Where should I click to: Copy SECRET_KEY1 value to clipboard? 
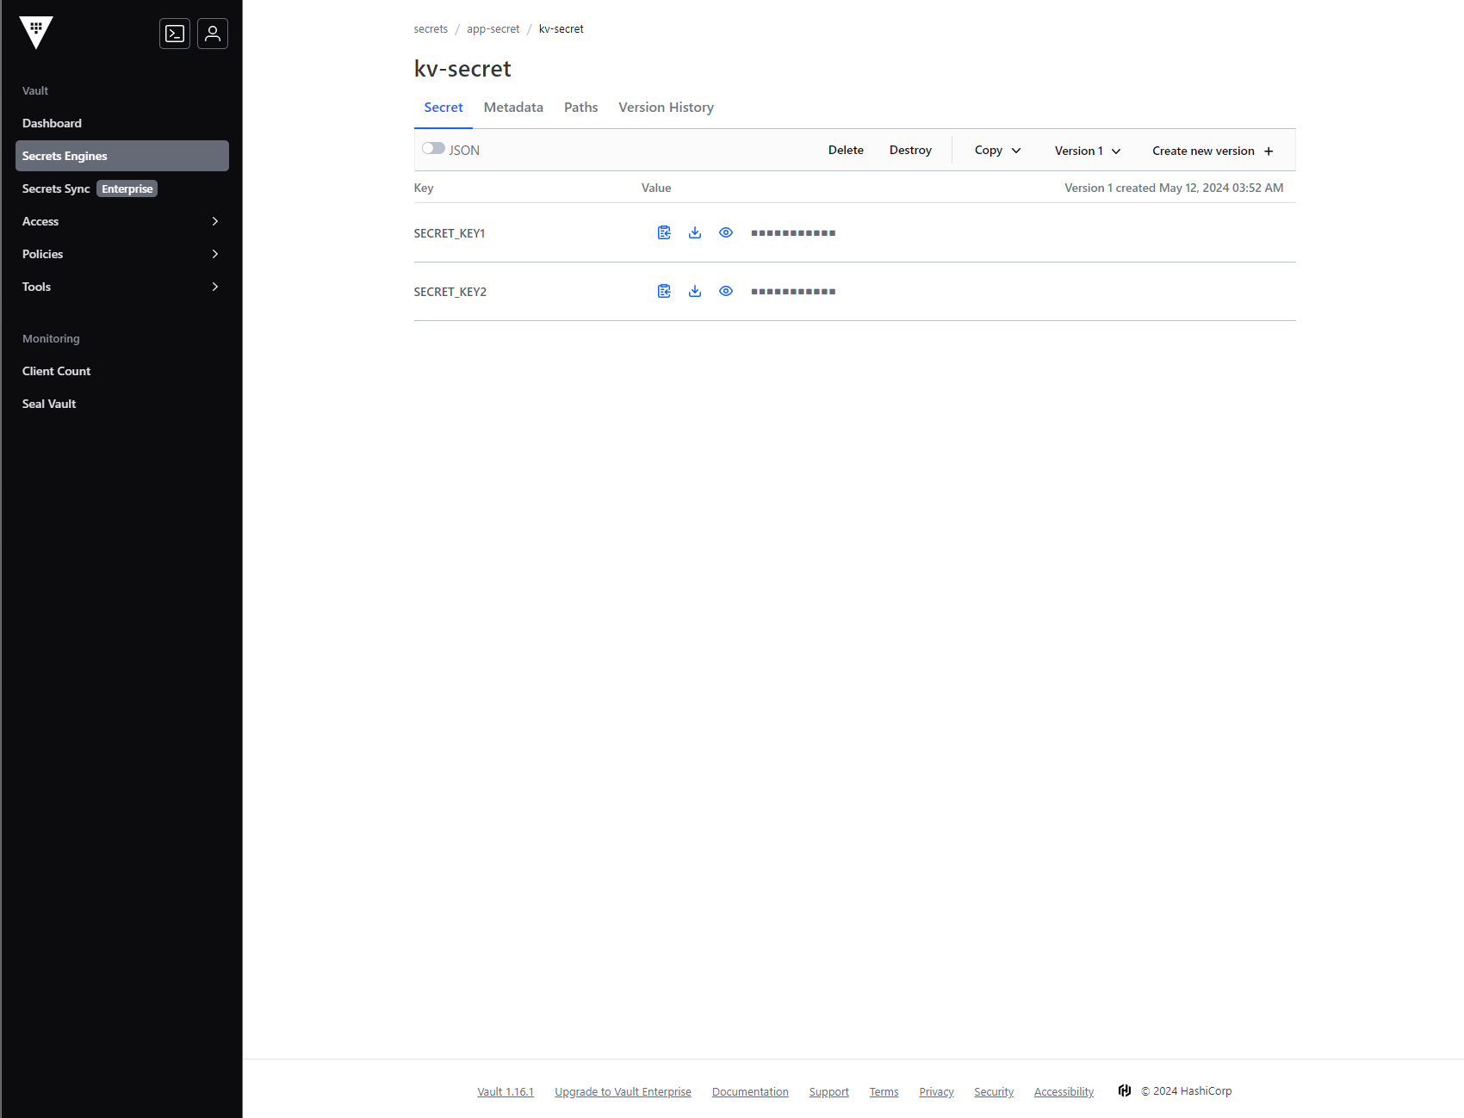[x=664, y=232]
